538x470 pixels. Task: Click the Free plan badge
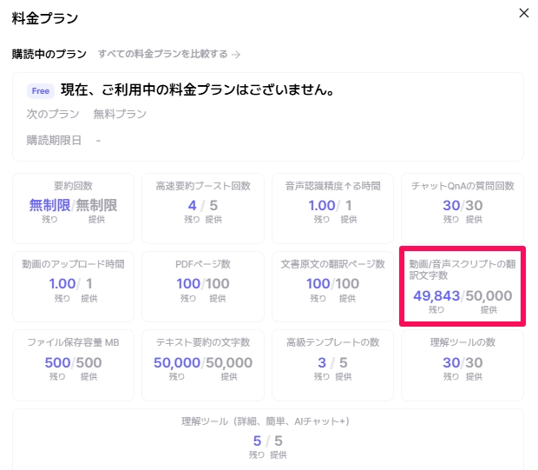[40, 90]
